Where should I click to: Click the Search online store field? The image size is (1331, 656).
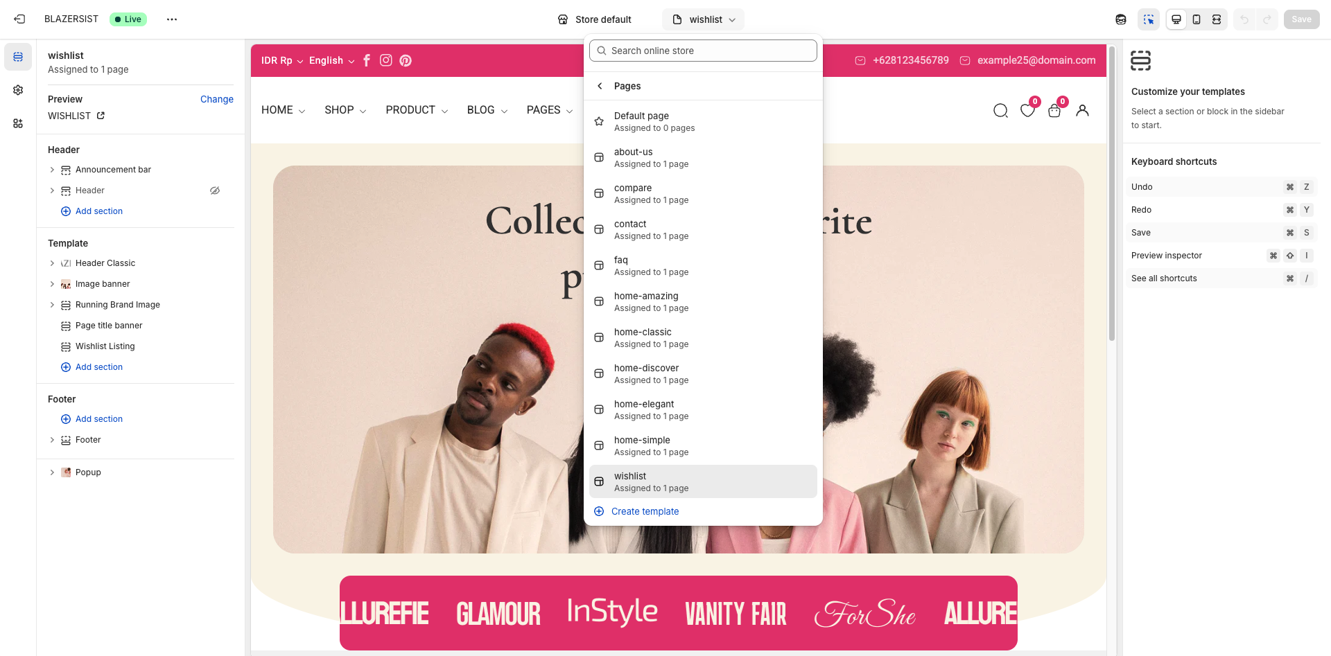point(703,51)
